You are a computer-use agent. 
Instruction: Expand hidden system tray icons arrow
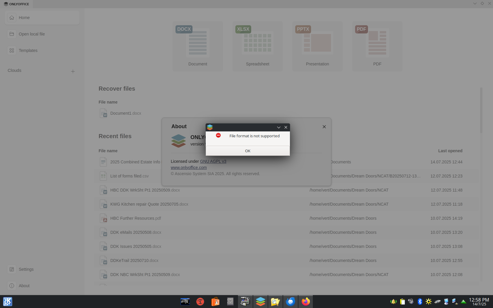464,302
